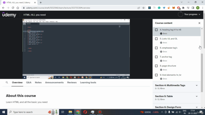The height and width of the screenshot is (115, 205).
Task: Click the red record app on taskbar
Action: pos(100,112)
